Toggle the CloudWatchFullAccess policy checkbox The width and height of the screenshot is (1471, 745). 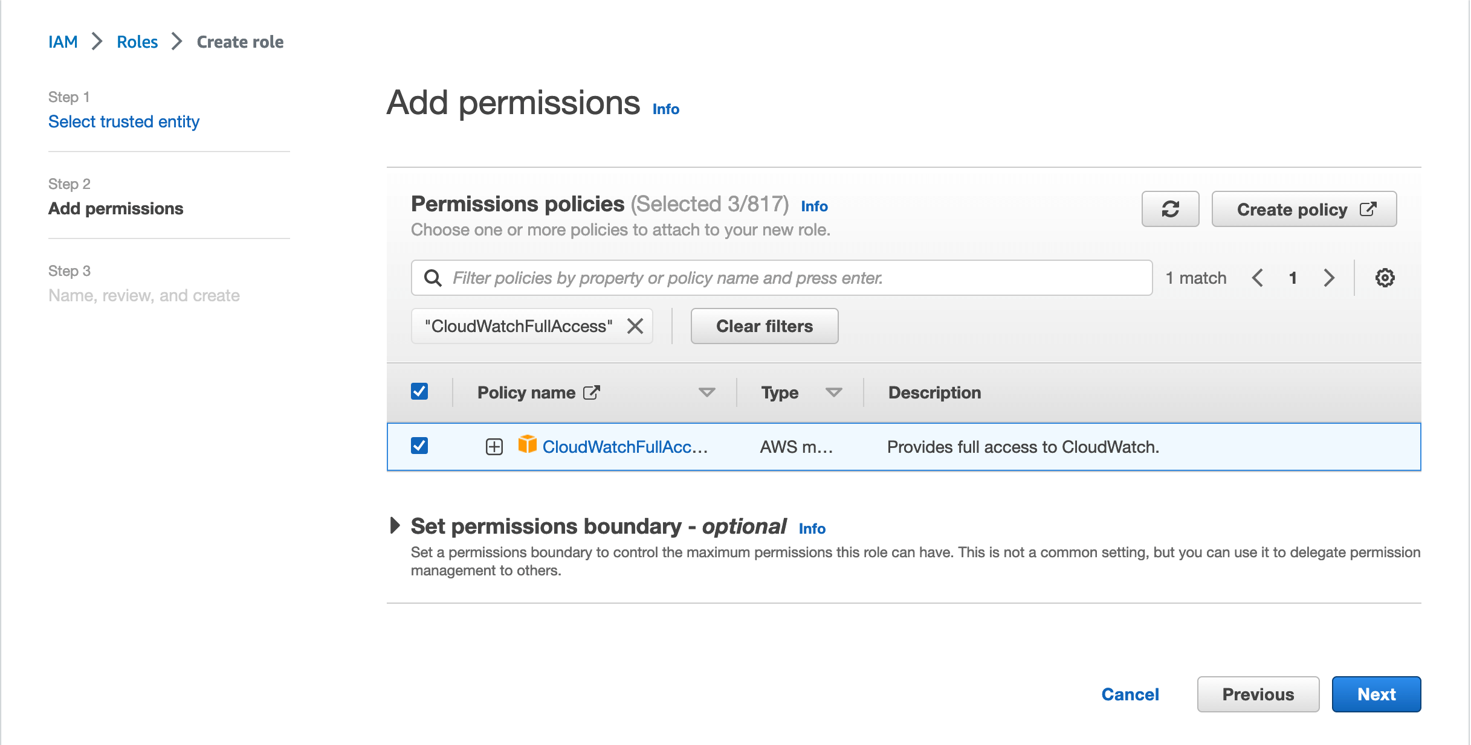pos(419,447)
